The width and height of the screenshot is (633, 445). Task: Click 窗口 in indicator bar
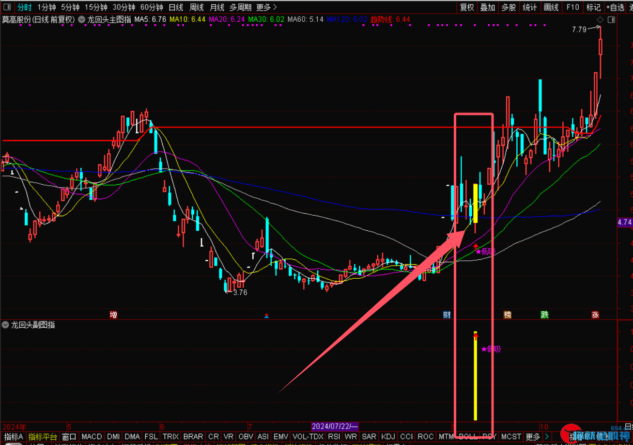(69, 437)
